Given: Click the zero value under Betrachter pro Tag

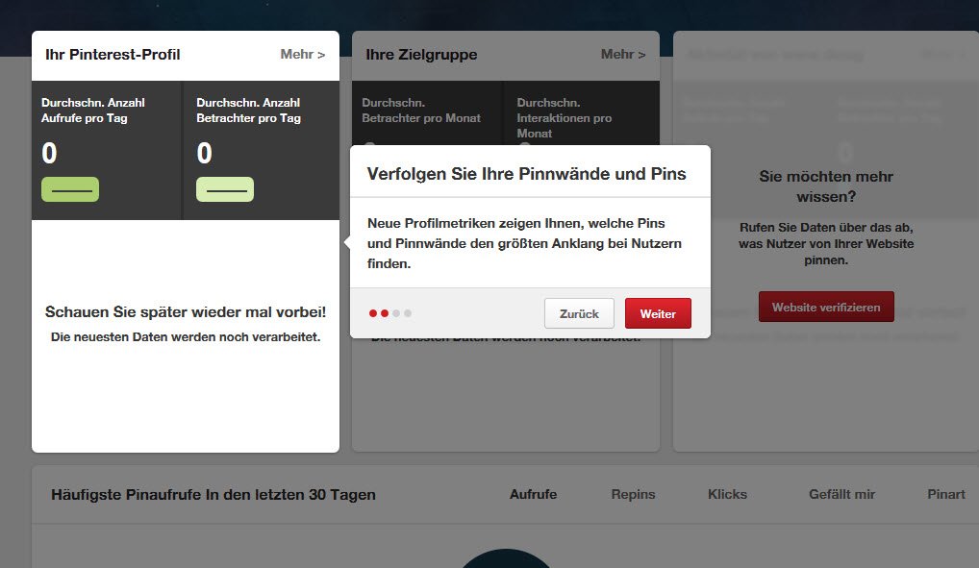Looking at the screenshot, I should (204, 153).
